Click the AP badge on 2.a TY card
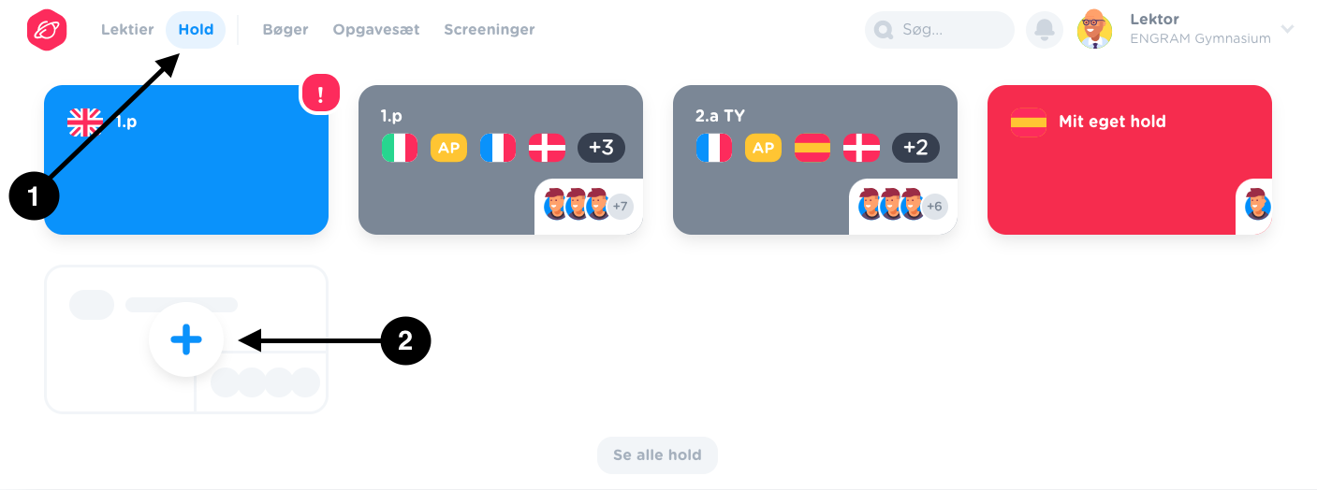The width and height of the screenshot is (1317, 490). pos(763,148)
